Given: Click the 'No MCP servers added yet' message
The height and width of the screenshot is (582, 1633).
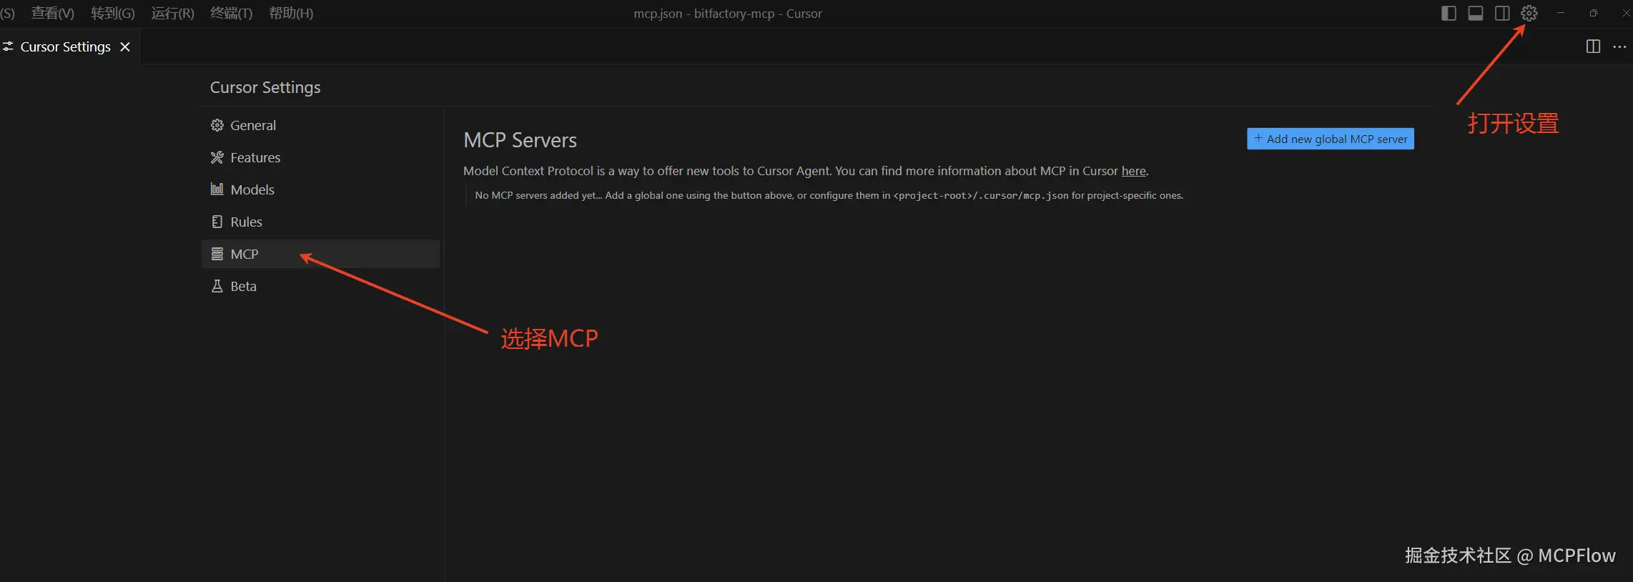Looking at the screenshot, I should (x=829, y=195).
